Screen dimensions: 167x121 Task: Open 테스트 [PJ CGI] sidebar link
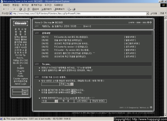click(20, 63)
